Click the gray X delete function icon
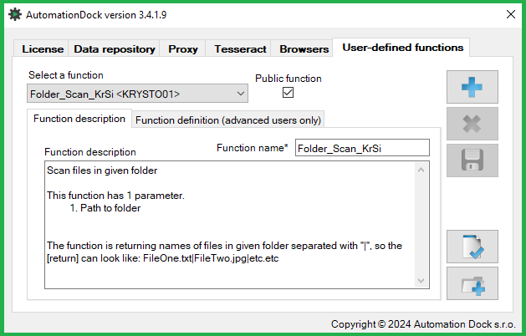The height and width of the screenshot is (336, 526). 472,124
